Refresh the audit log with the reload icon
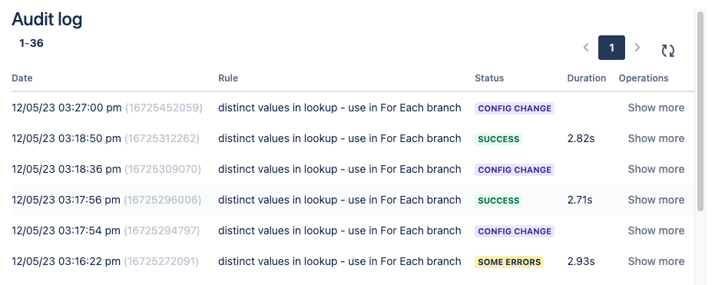The image size is (715, 285). pos(668,50)
